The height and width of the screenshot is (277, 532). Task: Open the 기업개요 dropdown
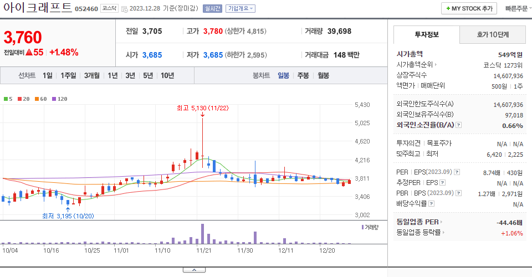(x=241, y=8)
